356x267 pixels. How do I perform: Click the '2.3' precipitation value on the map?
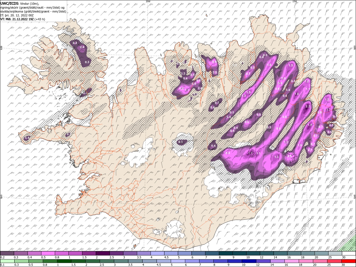308,107
